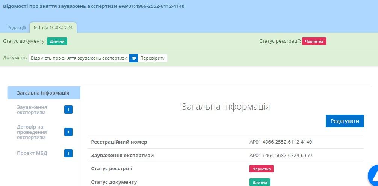Click the Діючий badge in the Статус документу row
Viewport: 378px width, 186px height.
260,182
